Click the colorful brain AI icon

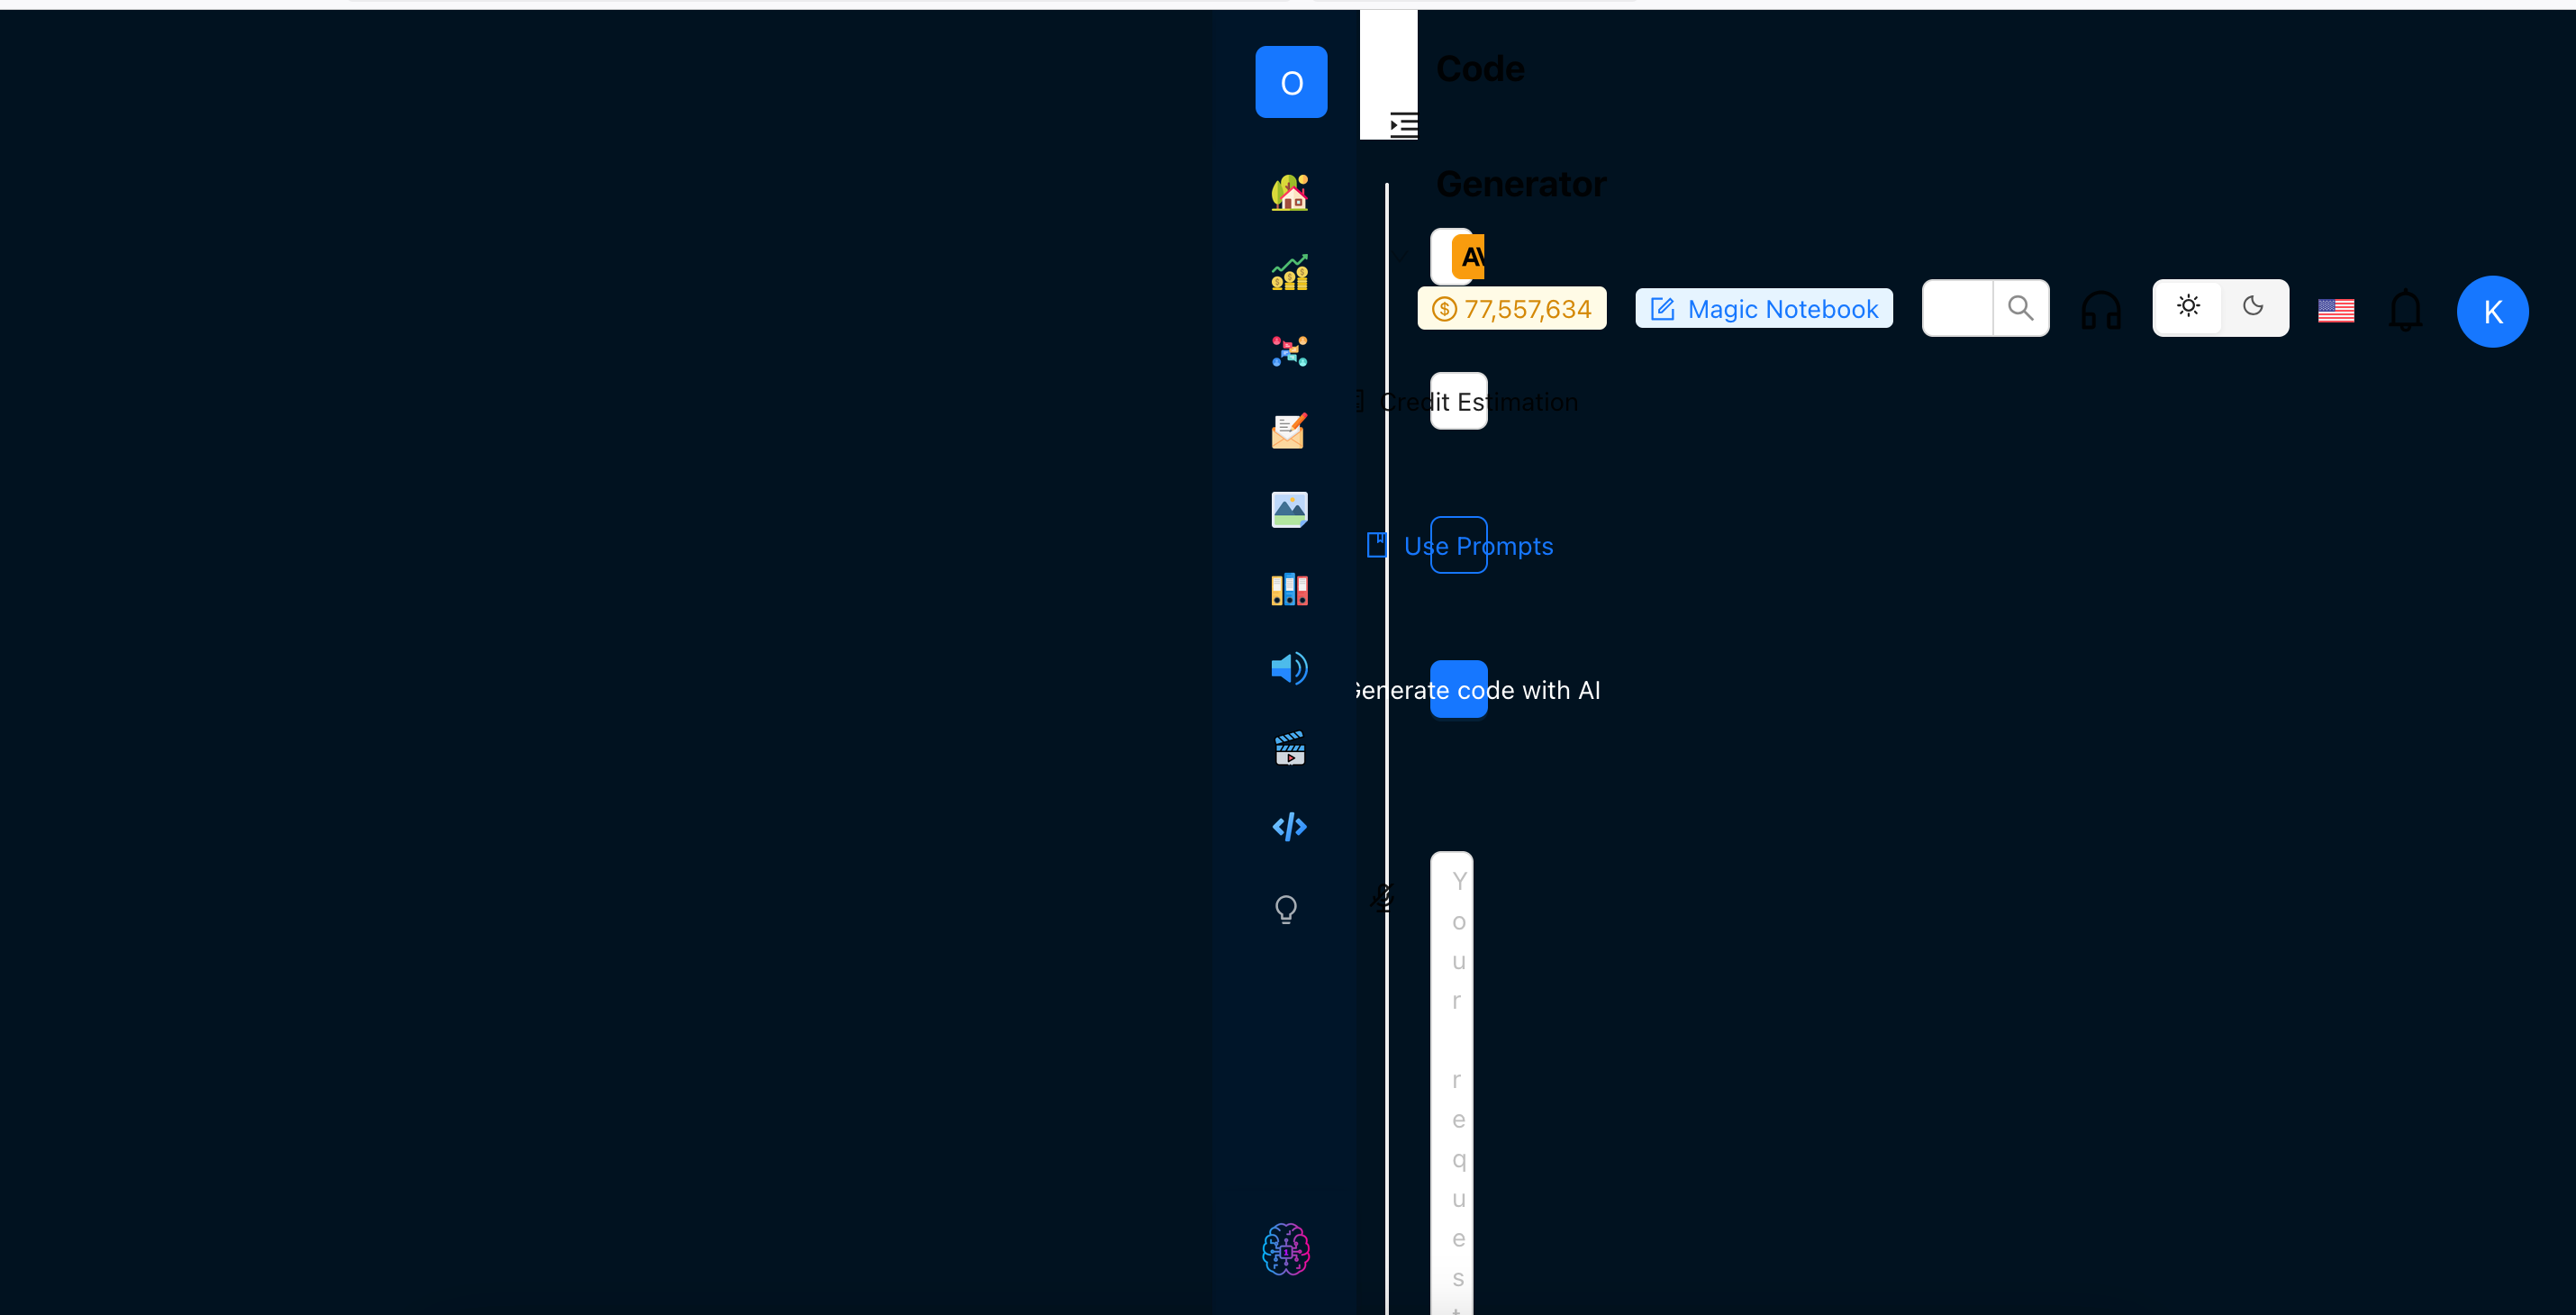1286,1249
